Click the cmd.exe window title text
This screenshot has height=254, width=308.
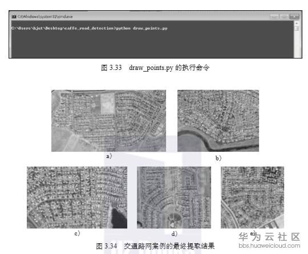tap(45, 16)
